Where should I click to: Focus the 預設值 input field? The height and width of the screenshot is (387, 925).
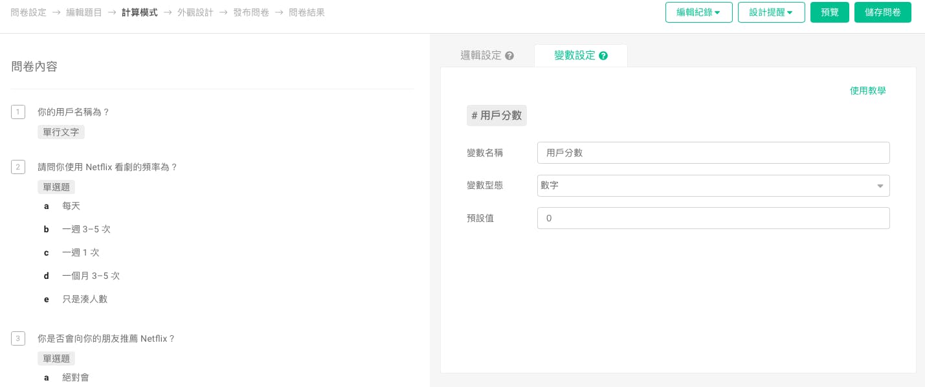point(713,218)
